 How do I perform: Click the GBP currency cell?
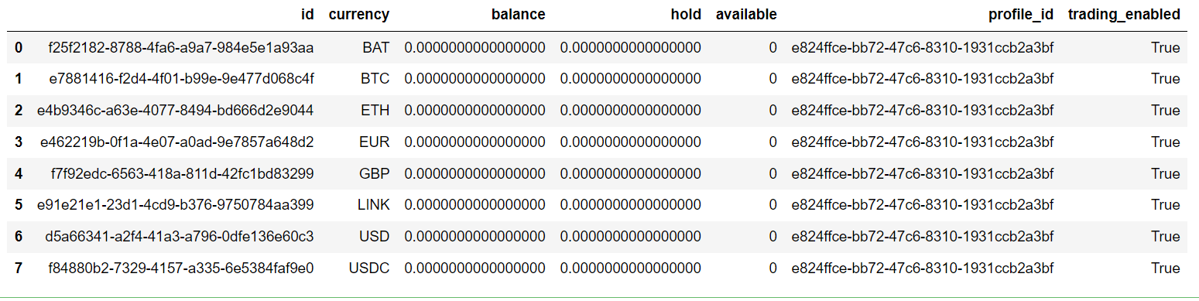click(375, 174)
